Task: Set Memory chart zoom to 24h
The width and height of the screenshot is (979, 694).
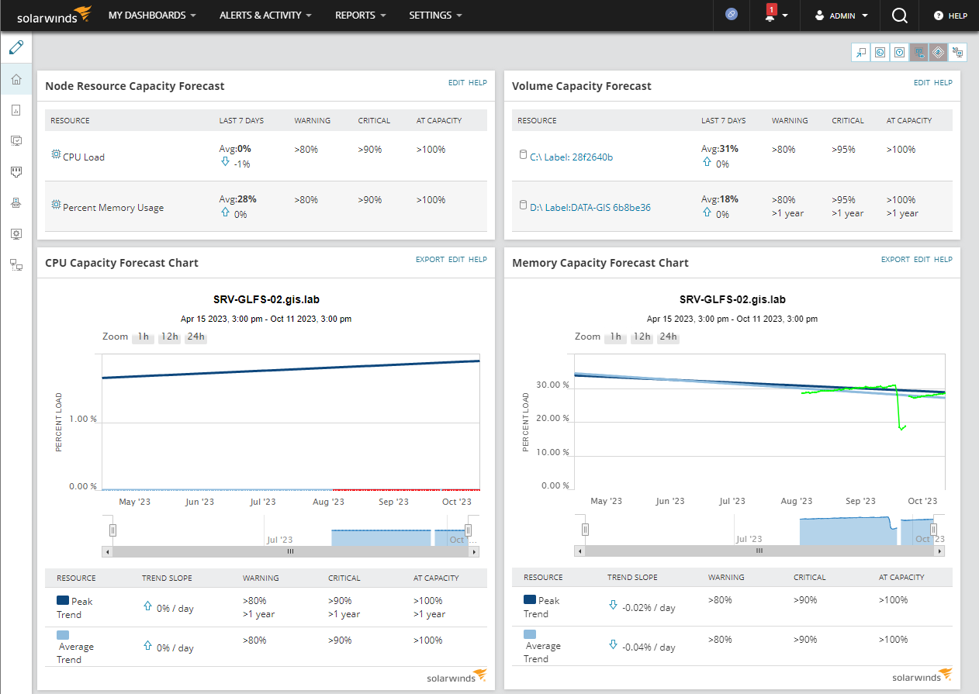Action: (668, 337)
